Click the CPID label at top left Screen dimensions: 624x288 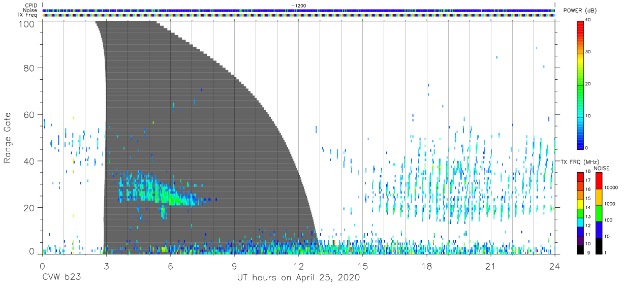coord(32,6)
